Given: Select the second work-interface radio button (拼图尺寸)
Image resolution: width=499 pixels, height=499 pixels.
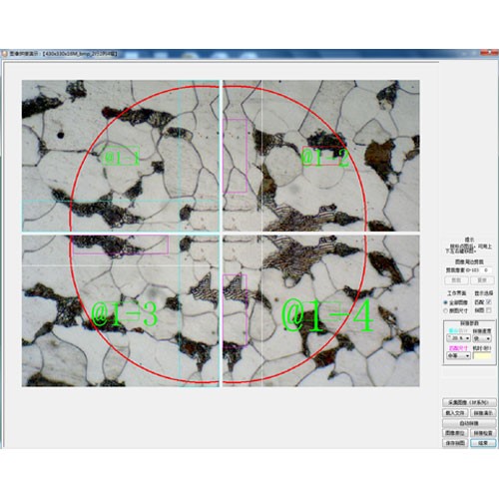Looking at the screenshot, I should coord(446,310).
